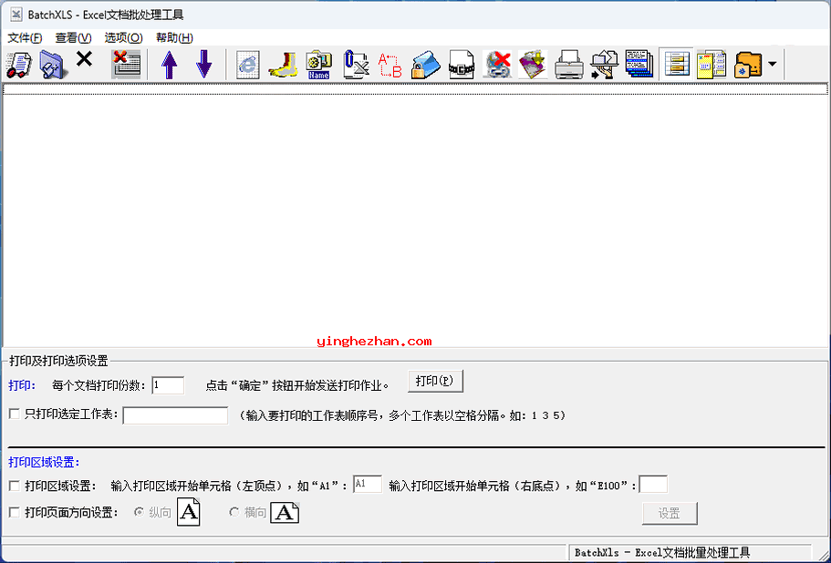The height and width of the screenshot is (563, 831).
Task: Select the 横向 radio button
Action: (x=234, y=512)
